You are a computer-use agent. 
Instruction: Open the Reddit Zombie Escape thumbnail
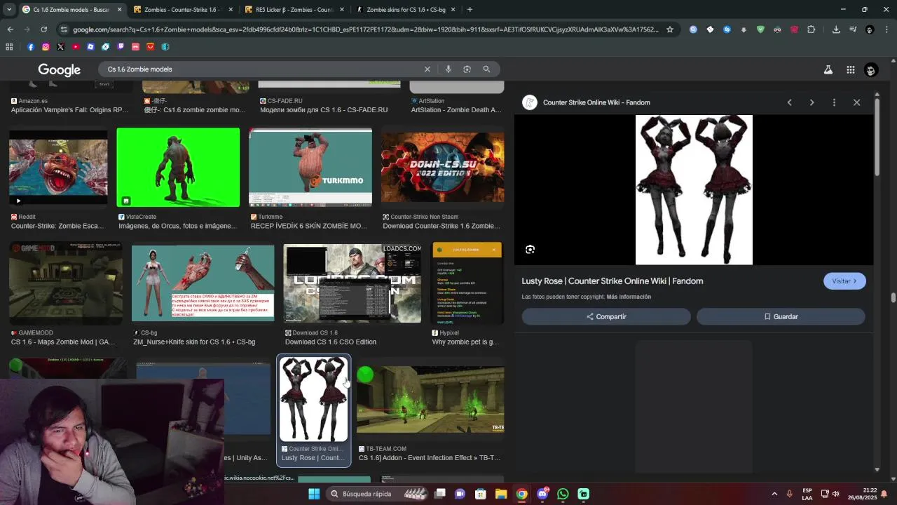pyautogui.click(x=58, y=167)
